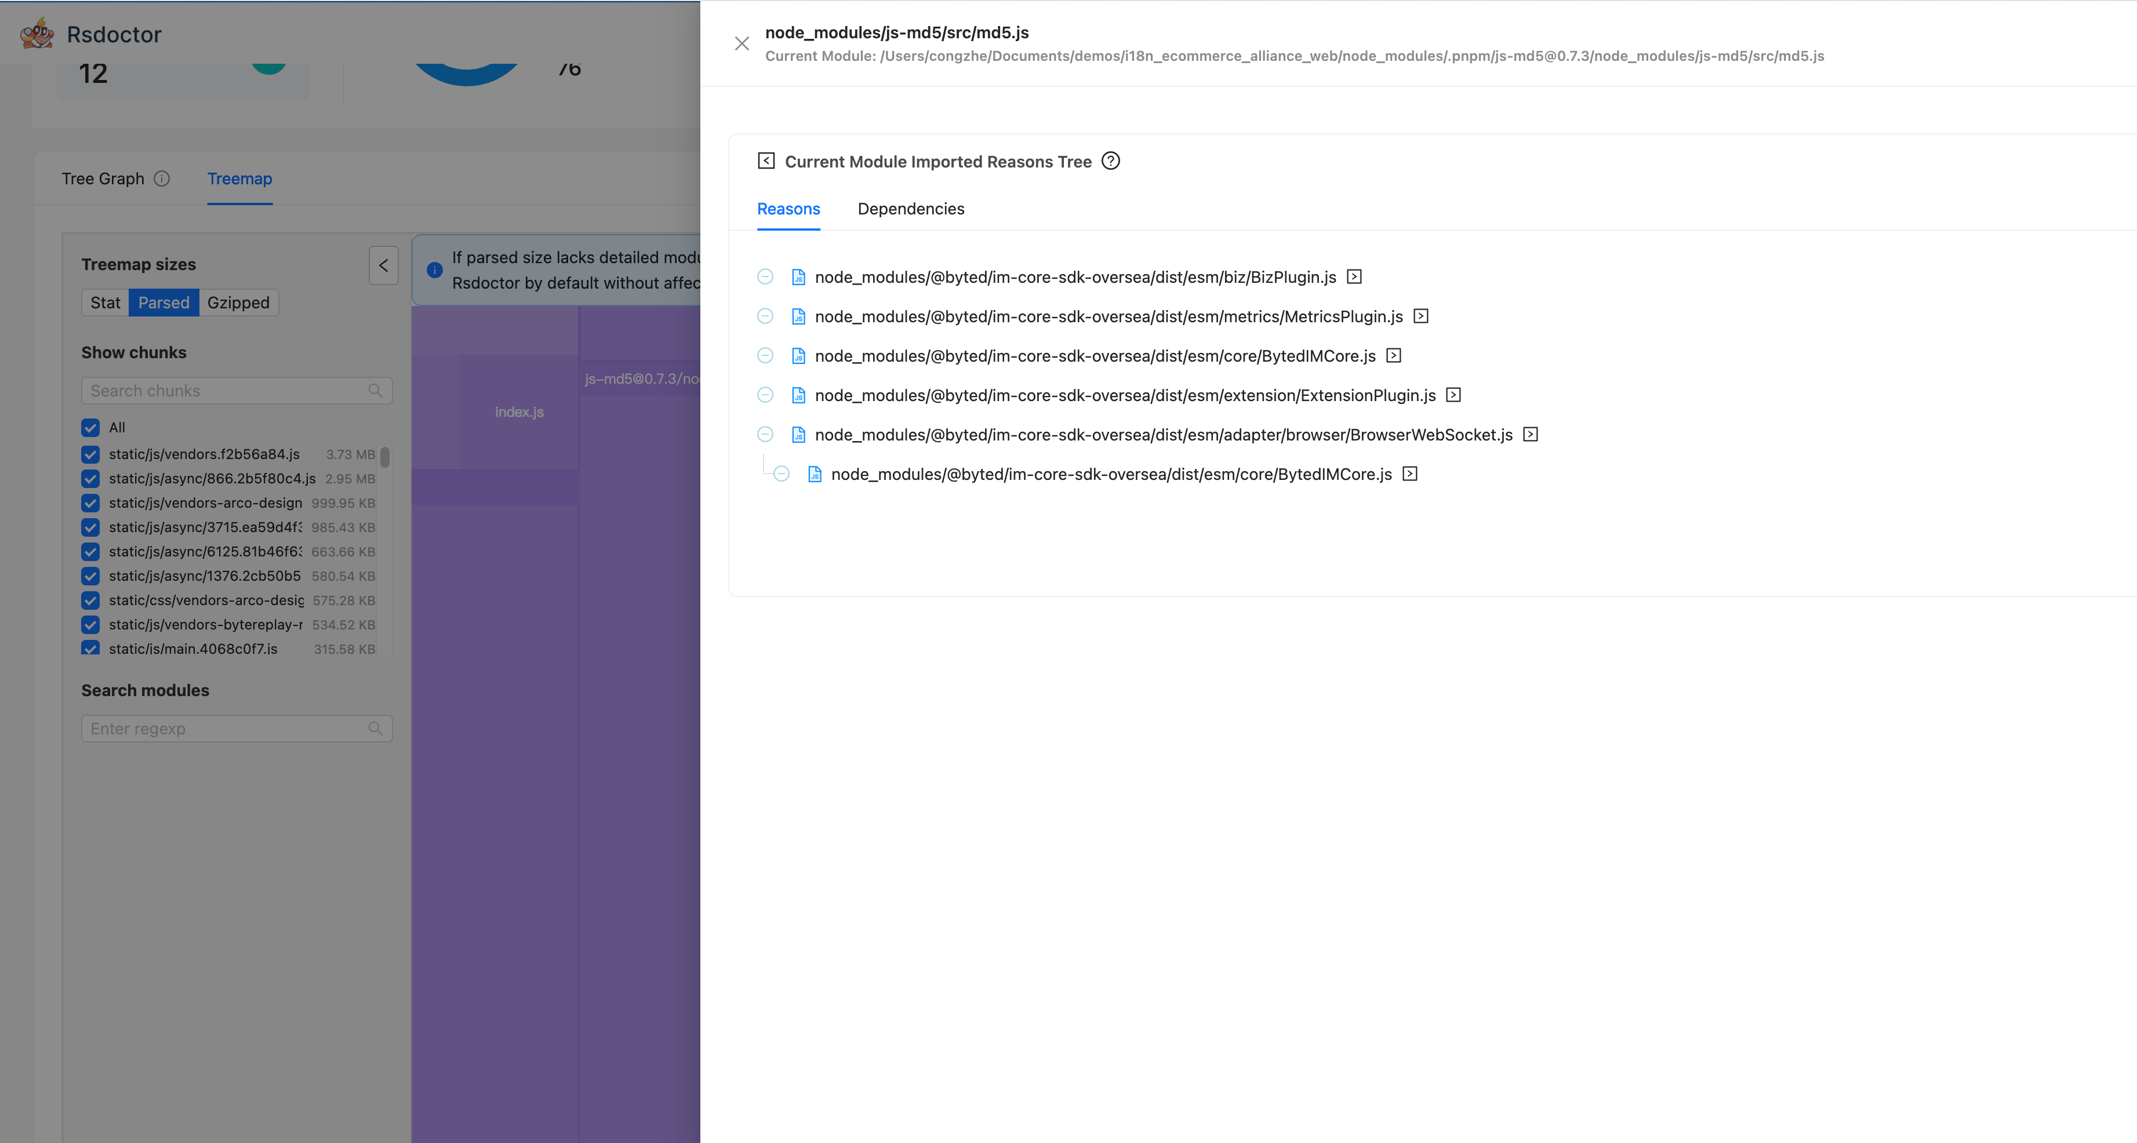This screenshot has width=2137, height=1143.
Task: Collapse the BrowserWebSocket.js tree node
Action: pyautogui.click(x=765, y=435)
